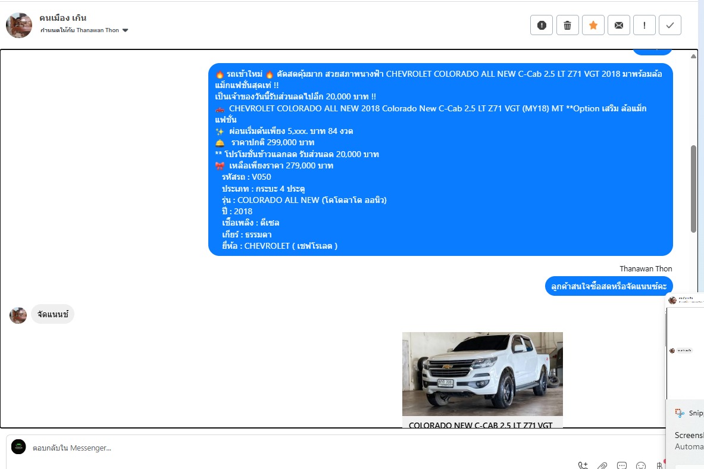Image resolution: width=704 pixels, height=469 pixels.
Task: Click the page avatar beside reply box
Action: [x=18, y=446]
